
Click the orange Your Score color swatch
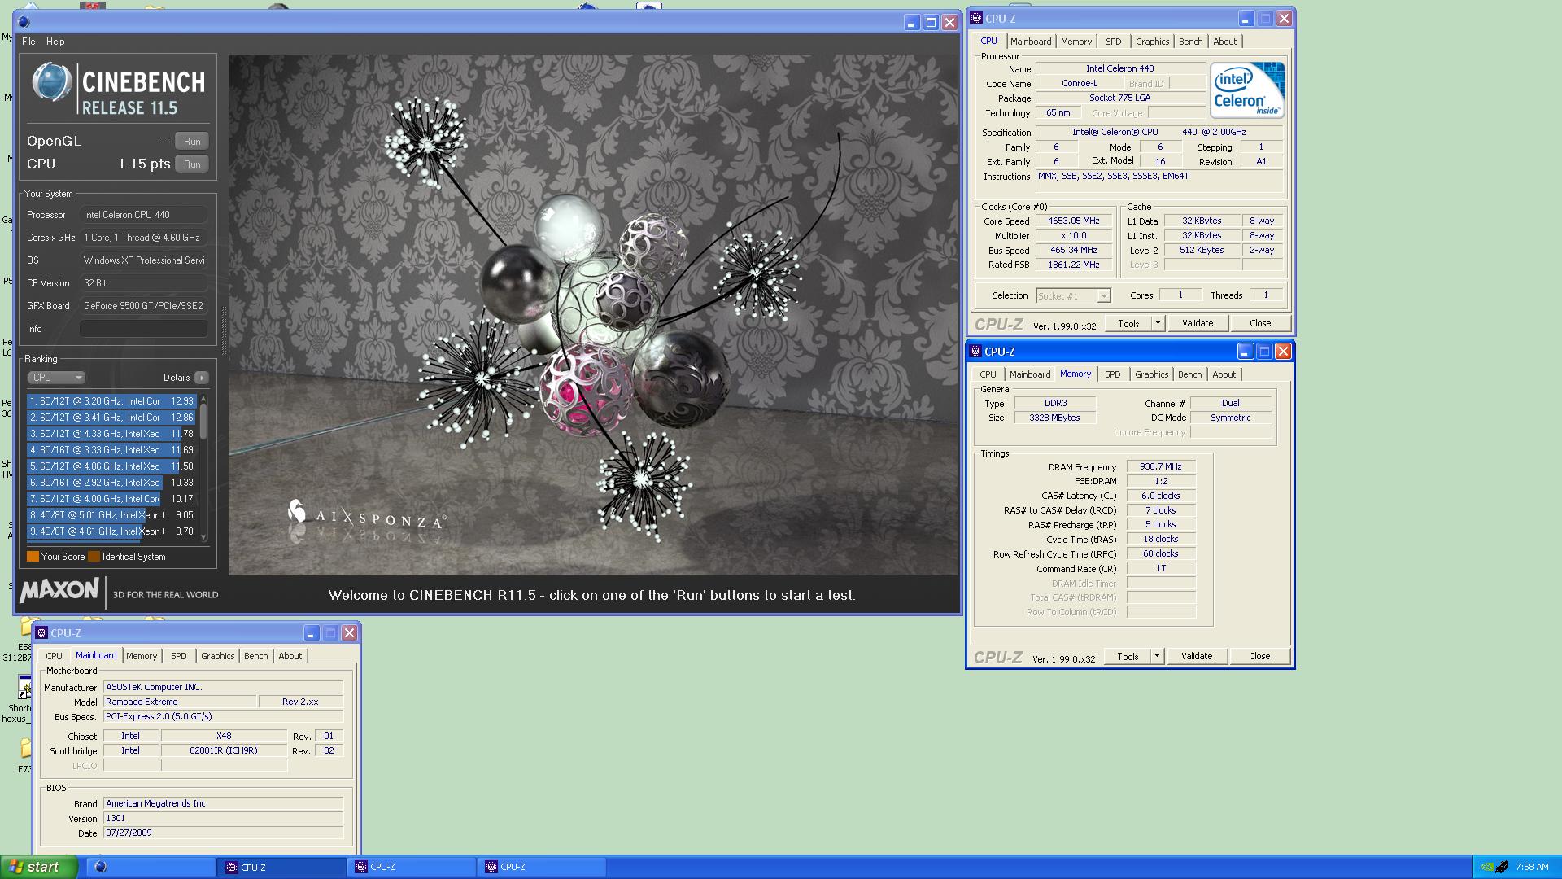33,557
